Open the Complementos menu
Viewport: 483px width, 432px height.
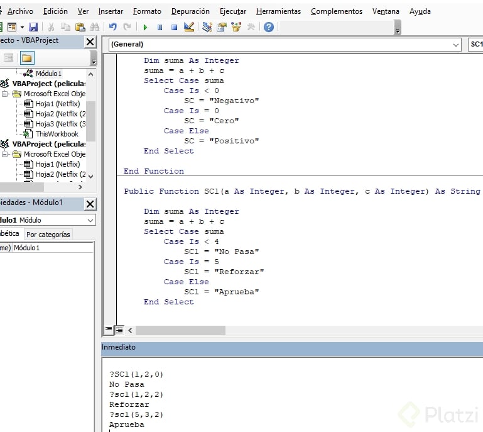[x=337, y=11]
